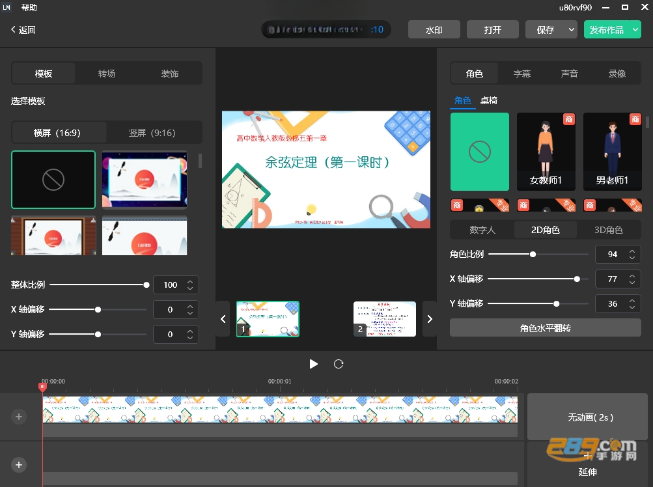The image size is (653, 487).
Task: Decrease 角色比例 value with down arrow
Action: 632,257
